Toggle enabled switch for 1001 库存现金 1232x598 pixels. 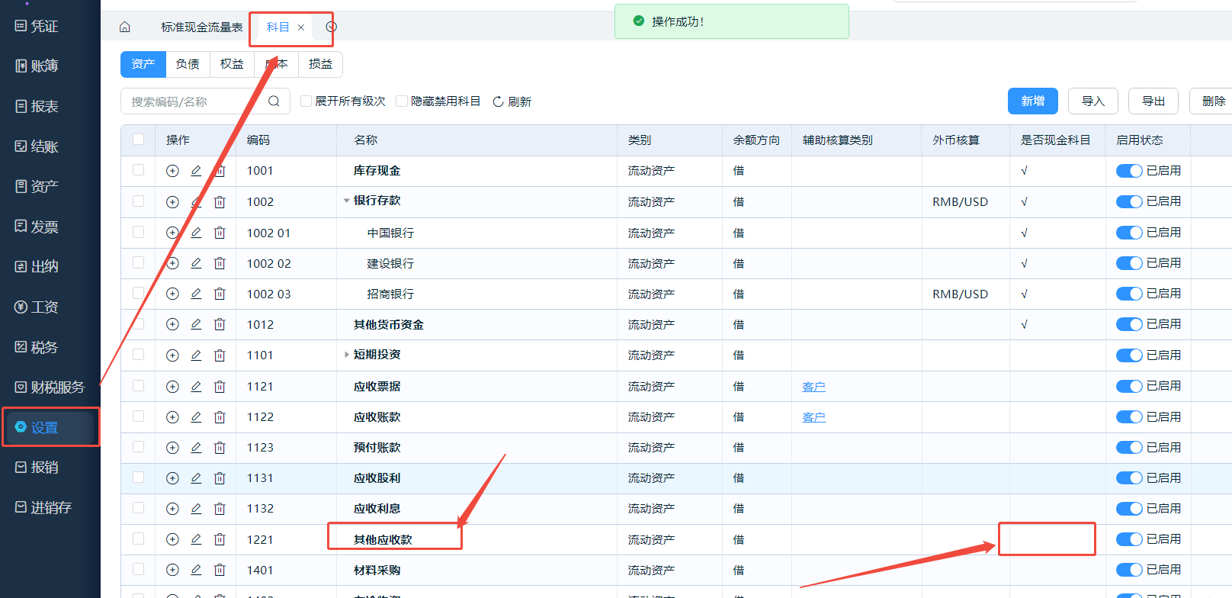[x=1128, y=171]
